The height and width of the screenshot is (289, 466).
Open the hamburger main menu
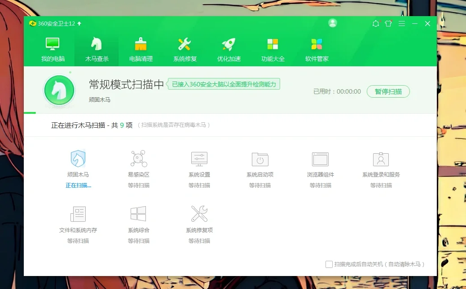(402, 23)
